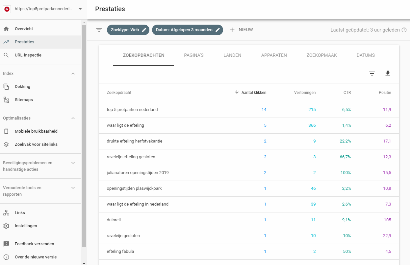Click position value 105 in duinrell row
The height and width of the screenshot is (265, 410).
(387, 220)
